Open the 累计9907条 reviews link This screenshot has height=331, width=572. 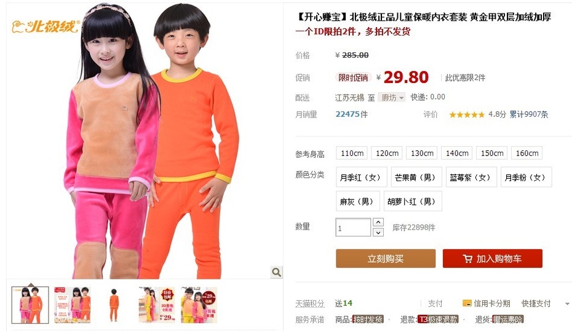[x=529, y=114]
